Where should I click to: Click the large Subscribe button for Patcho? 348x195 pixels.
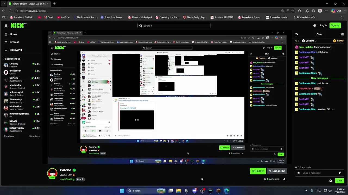tap(277, 171)
